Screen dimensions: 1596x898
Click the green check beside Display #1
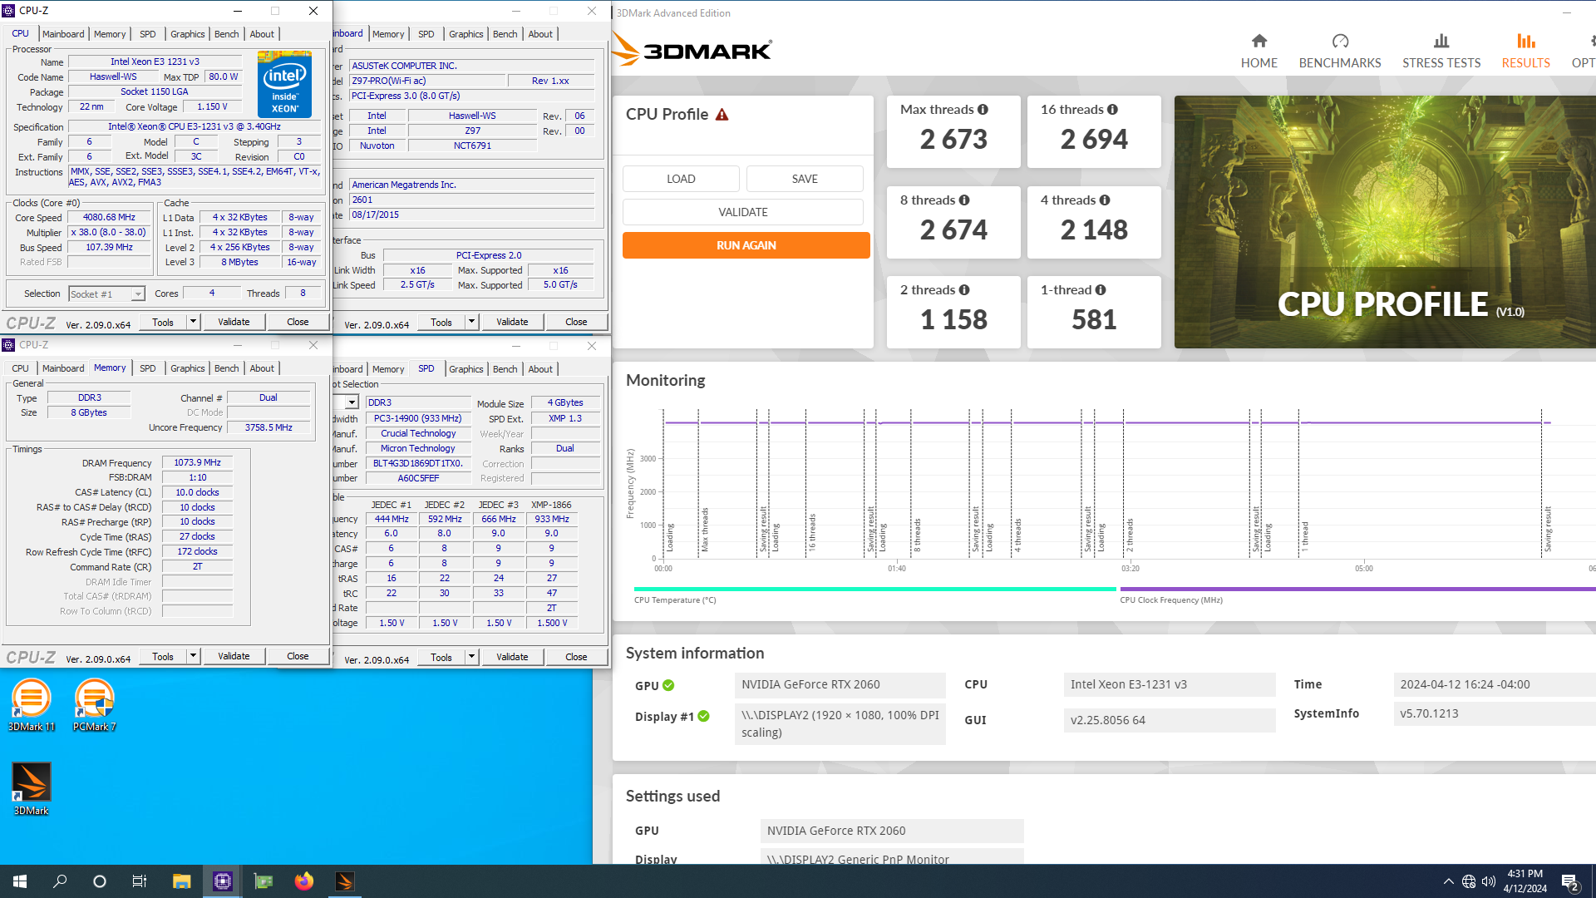(703, 717)
